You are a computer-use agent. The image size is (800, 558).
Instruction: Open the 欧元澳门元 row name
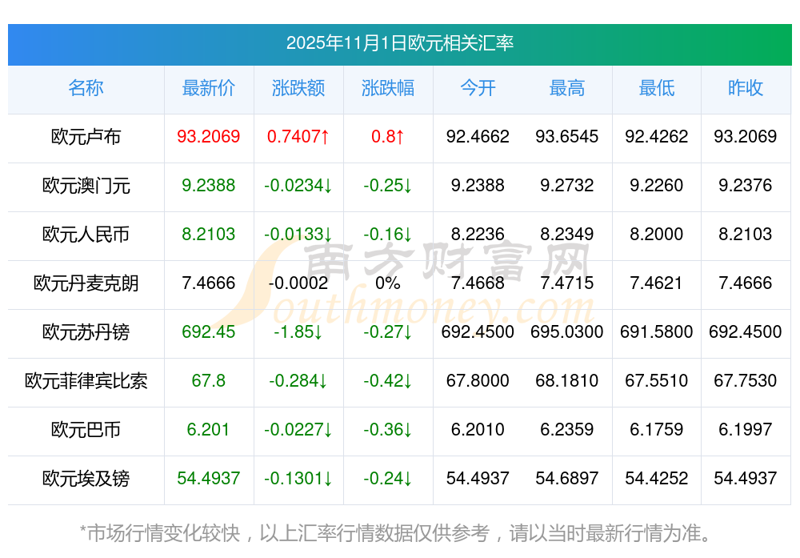pos(86,186)
